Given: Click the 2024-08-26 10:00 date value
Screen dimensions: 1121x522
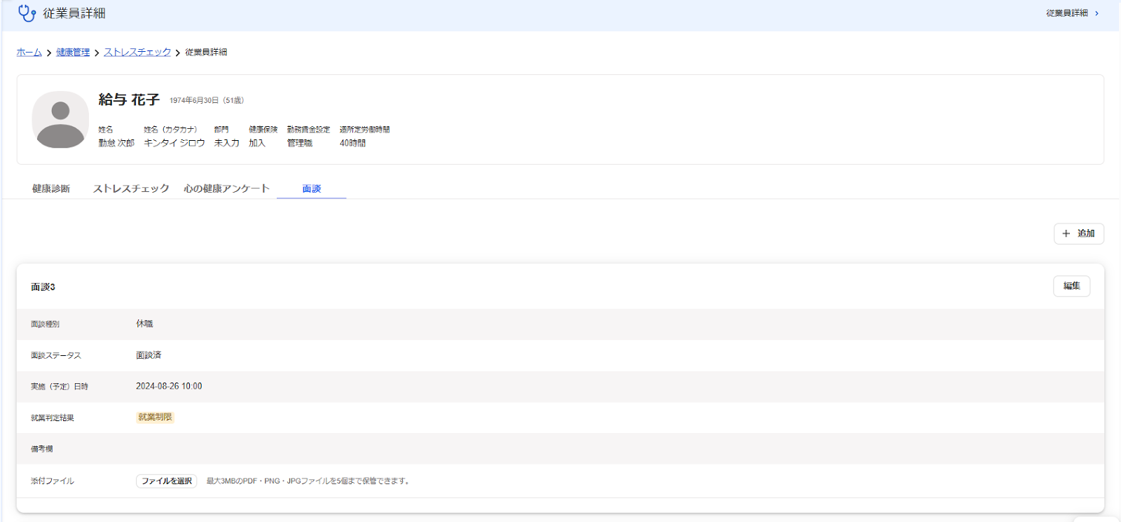Looking at the screenshot, I should 169,386.
